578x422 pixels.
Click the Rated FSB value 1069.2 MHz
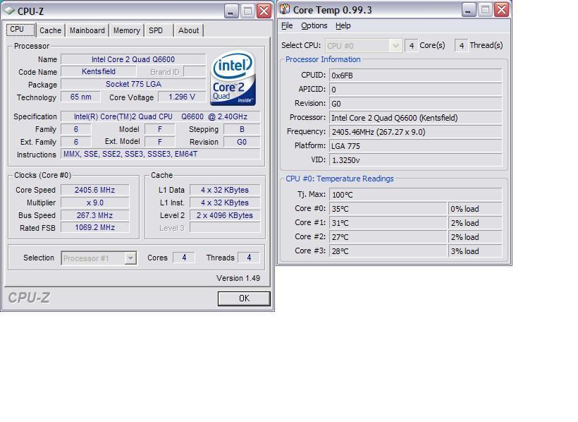pyautogui.click(x=94, y=227)
